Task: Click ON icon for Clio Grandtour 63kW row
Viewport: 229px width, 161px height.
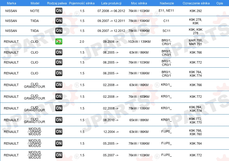Action: pos(59,85)
